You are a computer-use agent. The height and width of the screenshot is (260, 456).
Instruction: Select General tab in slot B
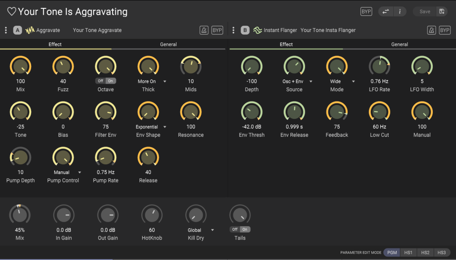(399, 44)
